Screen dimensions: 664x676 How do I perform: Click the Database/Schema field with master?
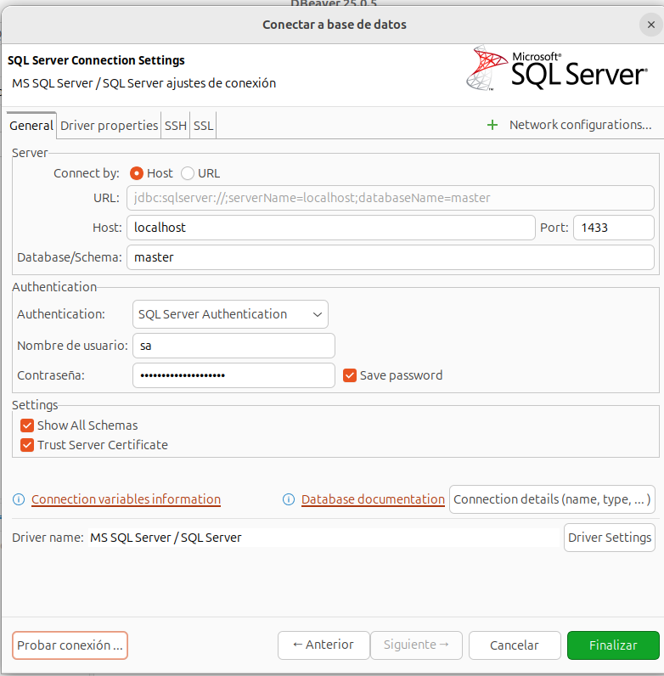[391, 257]
